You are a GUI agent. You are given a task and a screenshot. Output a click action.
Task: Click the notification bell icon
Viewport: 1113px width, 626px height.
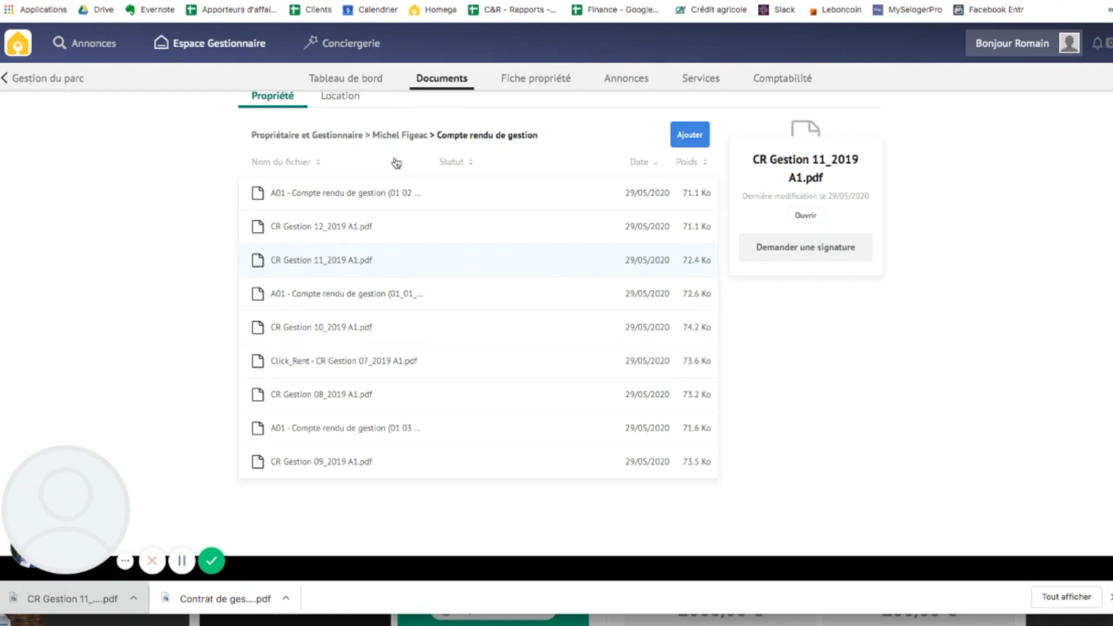[x=1097, y=43]
